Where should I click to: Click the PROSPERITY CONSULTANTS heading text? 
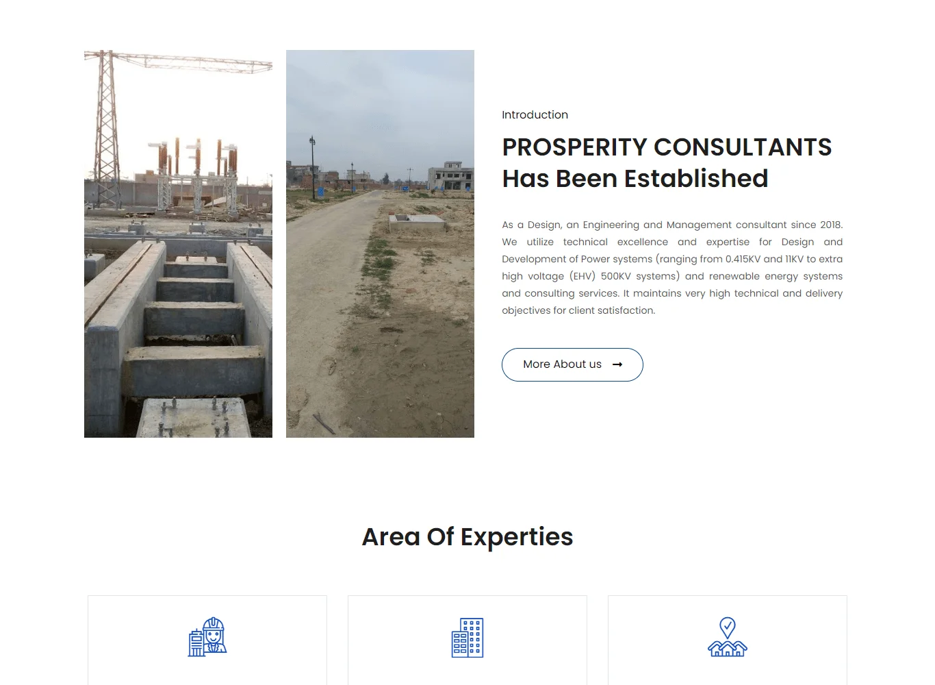[667, 147]
